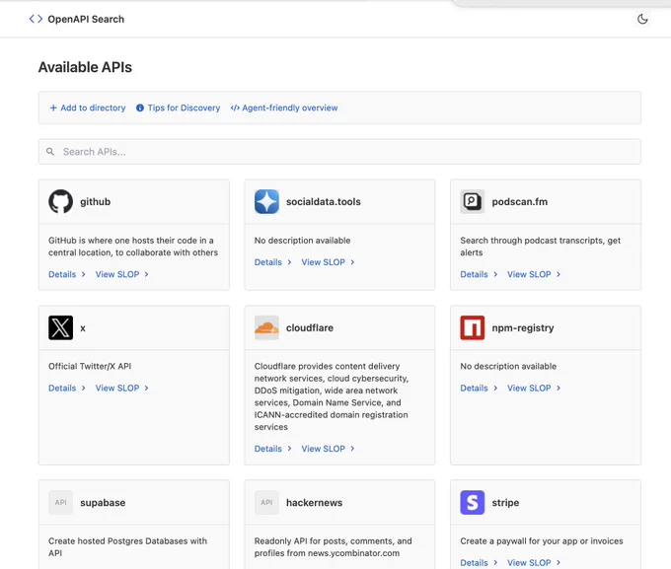
Task: Select the socialdata.tools star icon
Action: 266,201
